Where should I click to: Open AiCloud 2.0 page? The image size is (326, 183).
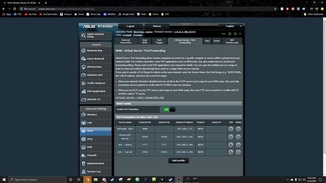(96, 100)
